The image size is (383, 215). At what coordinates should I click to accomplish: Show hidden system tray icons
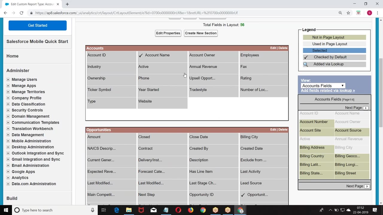[x=330, y=210]
